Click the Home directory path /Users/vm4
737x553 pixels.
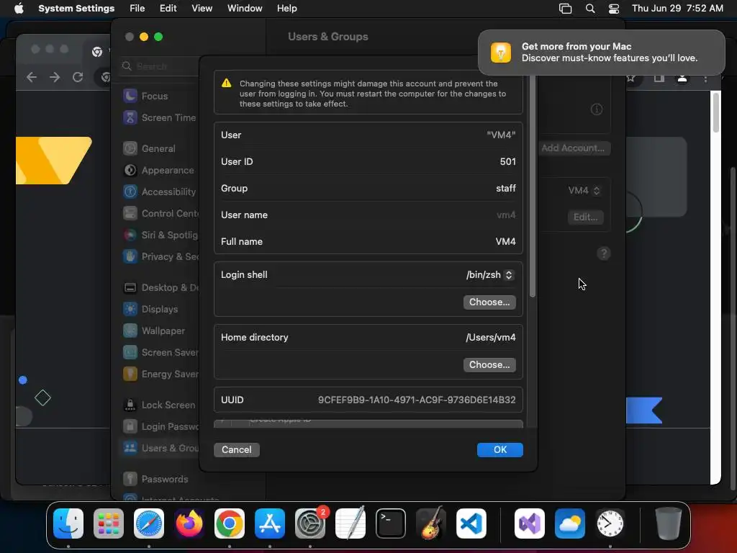pos(490,338)
